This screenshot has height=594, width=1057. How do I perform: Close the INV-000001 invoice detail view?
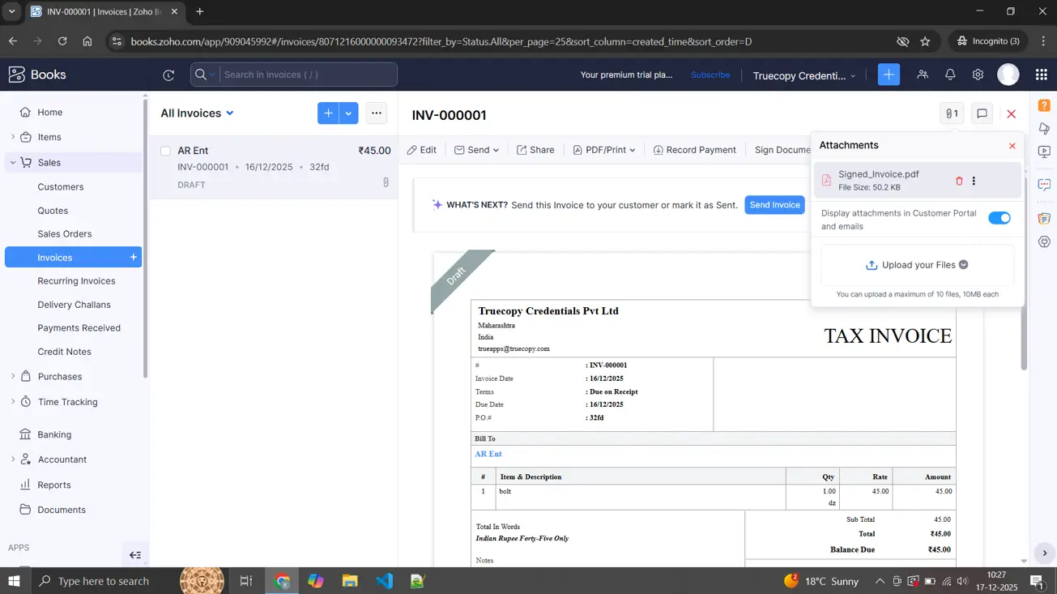click(1011, 114)
